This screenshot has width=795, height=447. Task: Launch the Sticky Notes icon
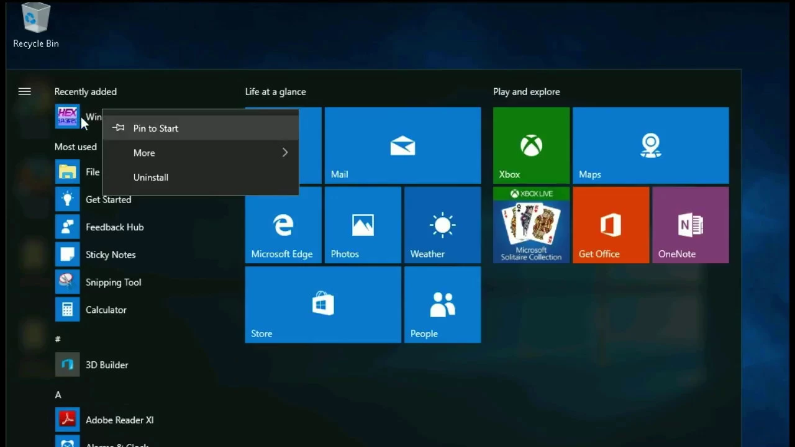click(x=67, y=255)
